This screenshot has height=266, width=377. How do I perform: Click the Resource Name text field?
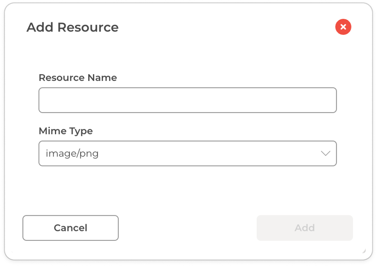click(x=187, y=100)
